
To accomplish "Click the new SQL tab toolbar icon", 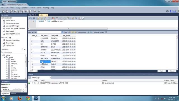I will click(3, 11).
